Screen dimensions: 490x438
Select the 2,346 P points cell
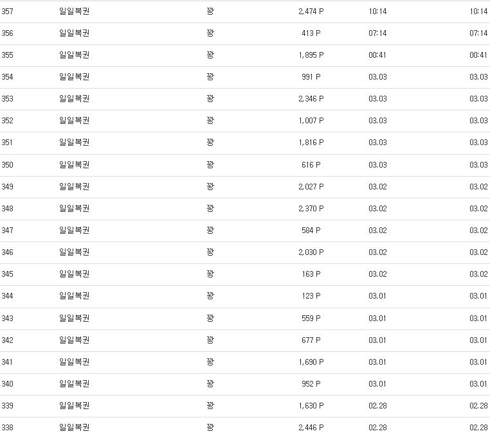click(311, 99)
